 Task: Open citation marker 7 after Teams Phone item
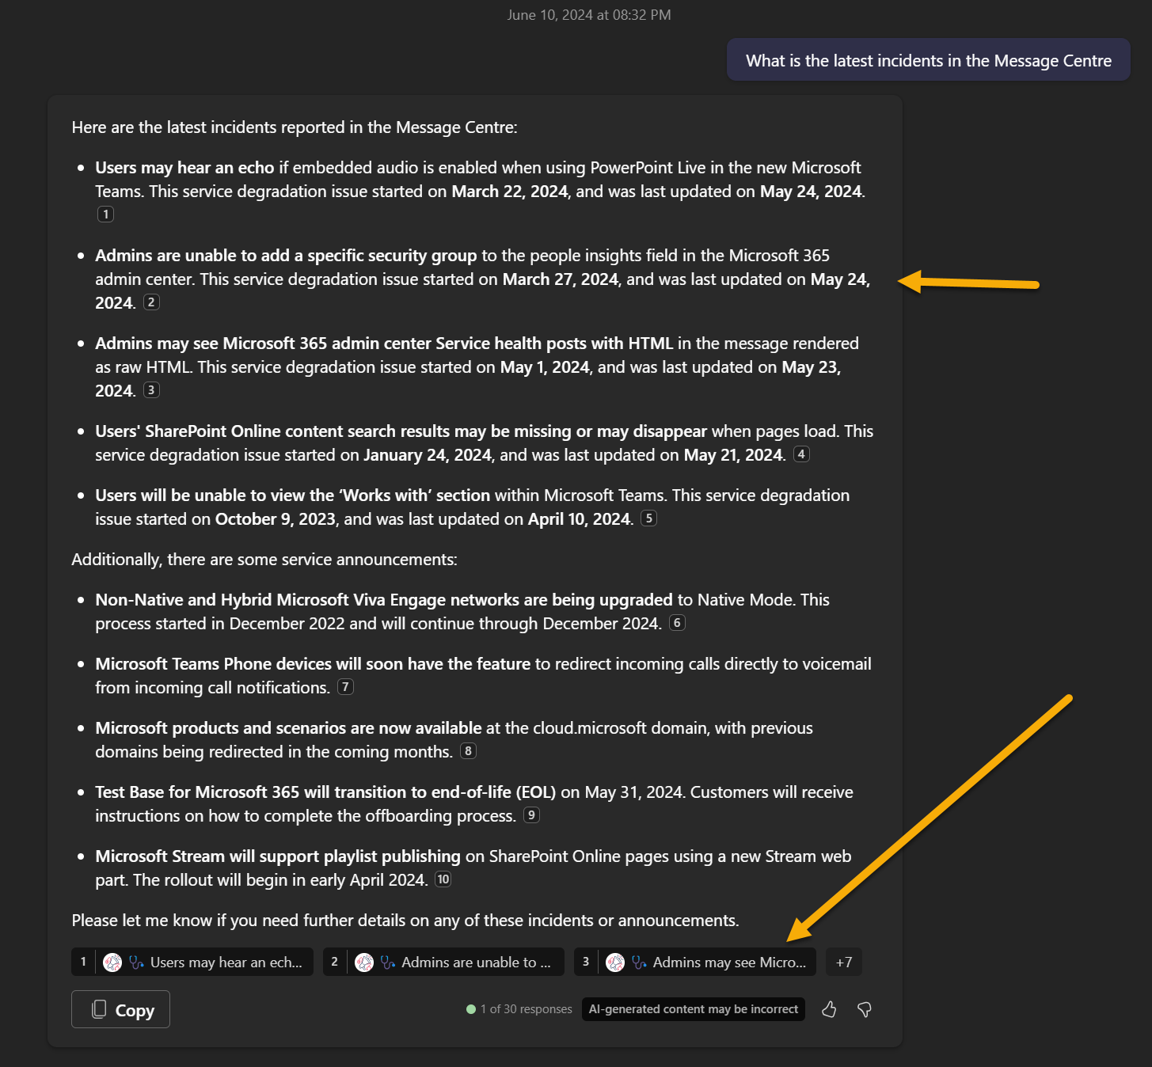point(345,687)
